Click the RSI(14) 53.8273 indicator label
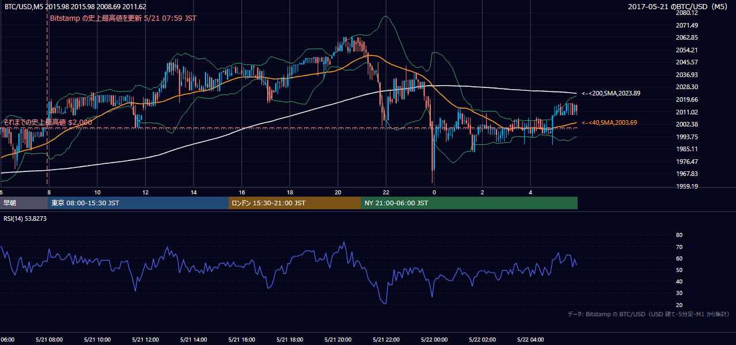 click(25, 218)
